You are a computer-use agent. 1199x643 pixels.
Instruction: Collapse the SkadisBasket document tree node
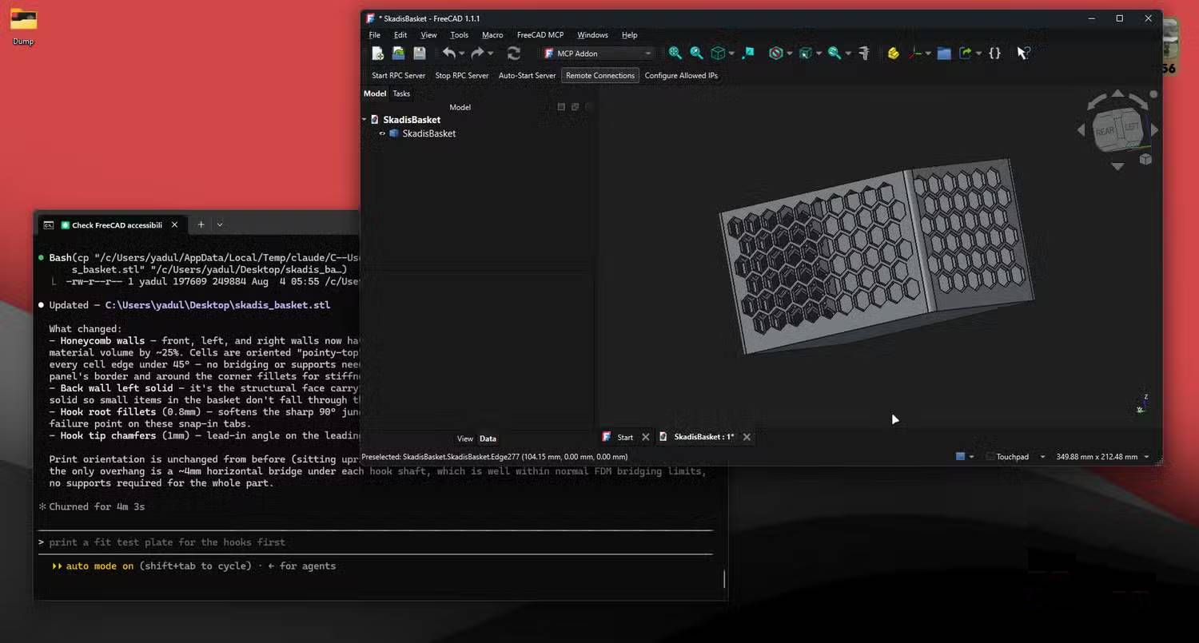click(x=364, y=120)
